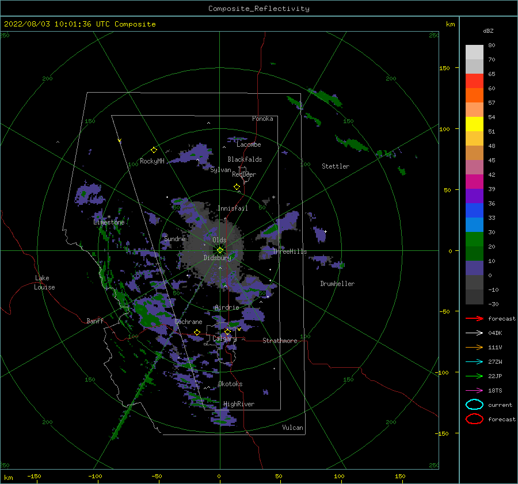Click the red forecast ellipse icon
Viewport: 518px width, 484px height.
tap(474, 419)
